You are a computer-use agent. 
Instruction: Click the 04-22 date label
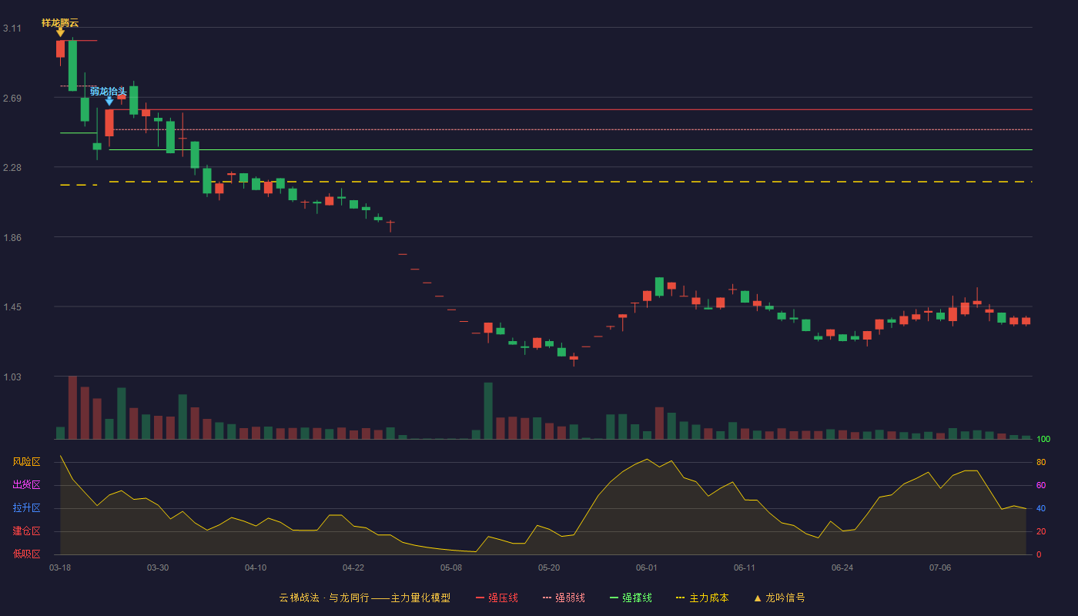[x=353, y=567]
